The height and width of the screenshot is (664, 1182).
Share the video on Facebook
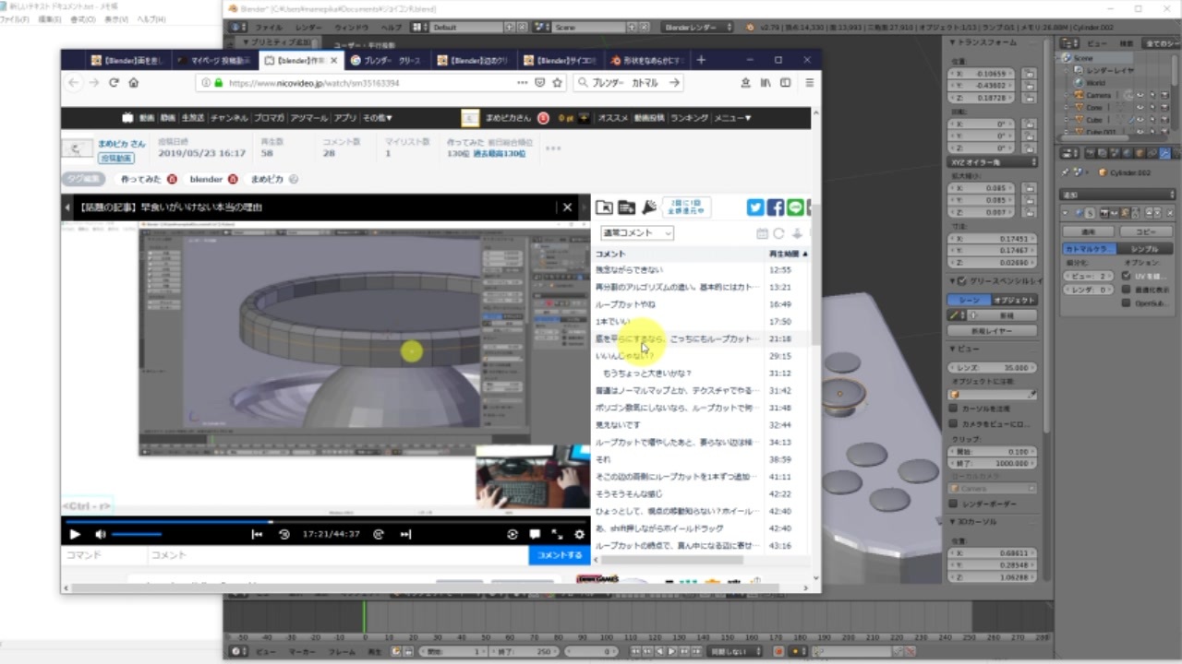pos(776,207)
